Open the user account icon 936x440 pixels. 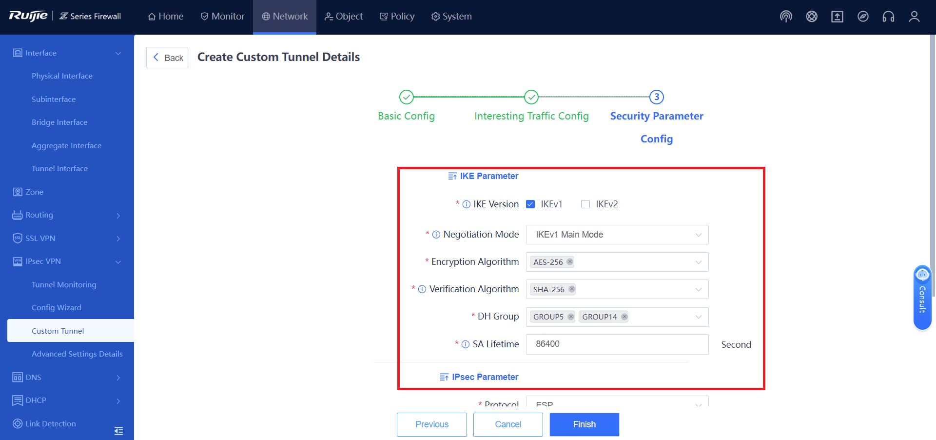[914, 17]
